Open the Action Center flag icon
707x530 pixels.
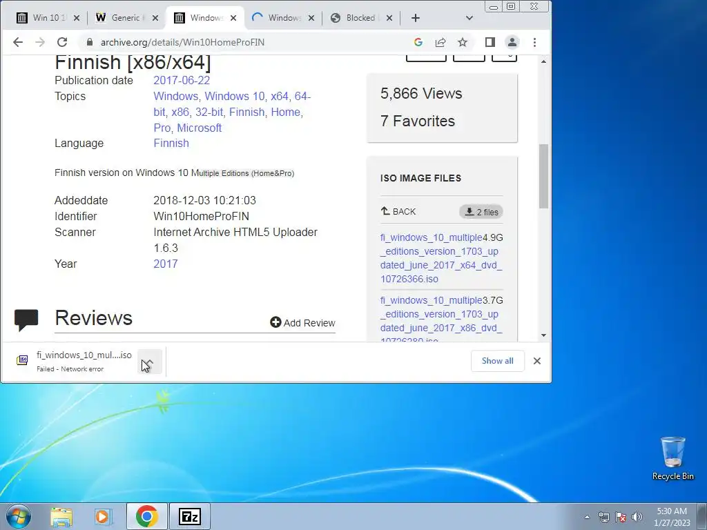(621, 517)
